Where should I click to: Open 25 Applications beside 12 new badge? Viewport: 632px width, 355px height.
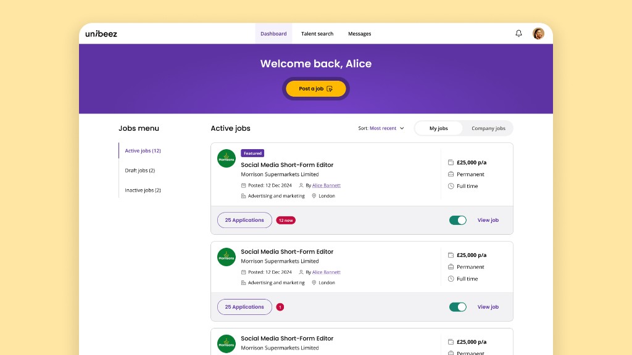(244, 220)
